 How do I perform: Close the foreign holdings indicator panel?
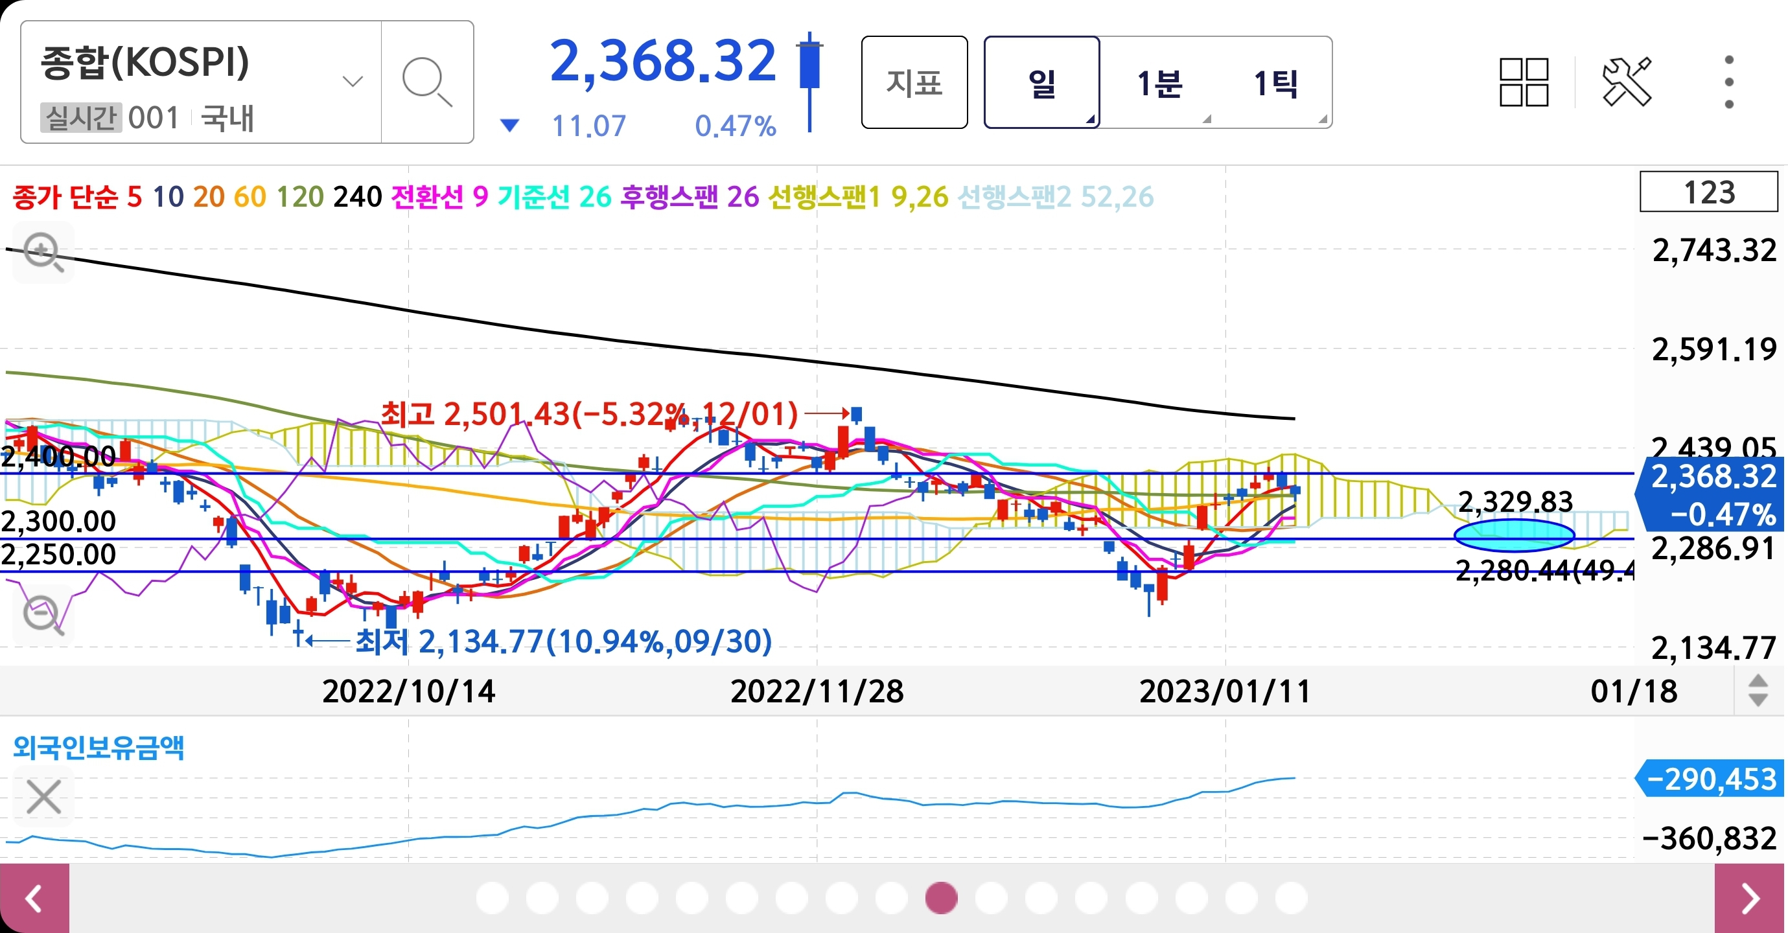[x=43, y=796]
